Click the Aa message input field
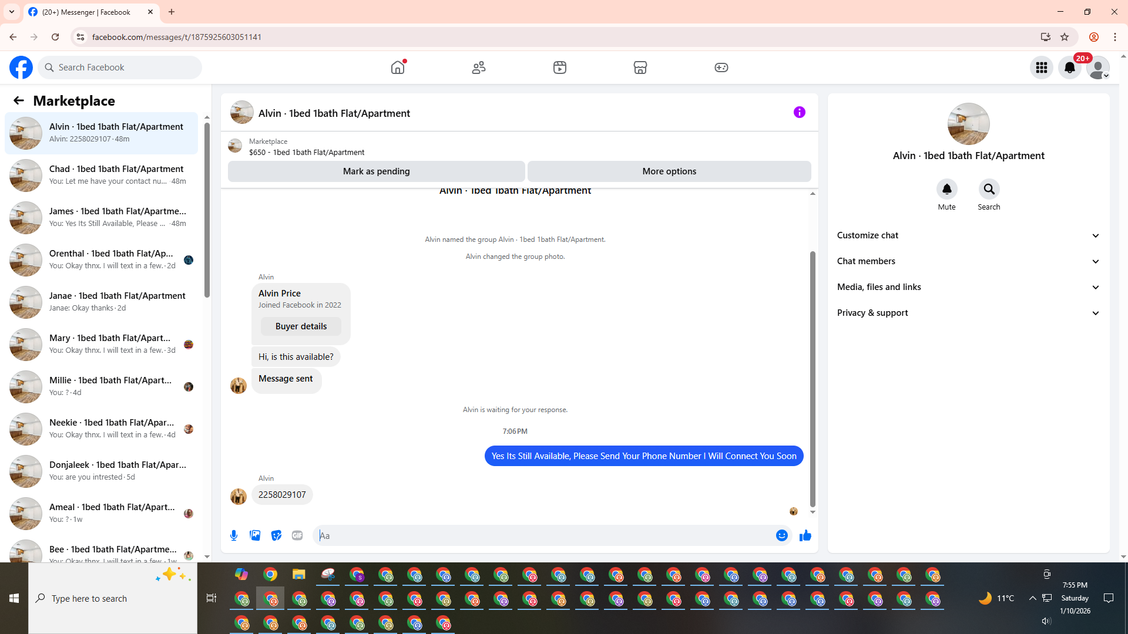 [543, 535]
